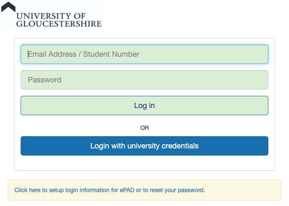Choose the blue university credentials sign-in option
Screen dimensions: 289x206
pos(144,146)
